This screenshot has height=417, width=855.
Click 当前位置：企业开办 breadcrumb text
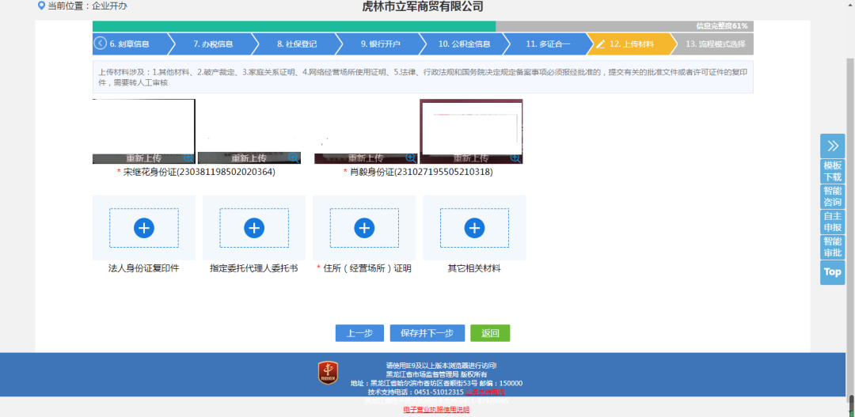[x=88, y=6]
